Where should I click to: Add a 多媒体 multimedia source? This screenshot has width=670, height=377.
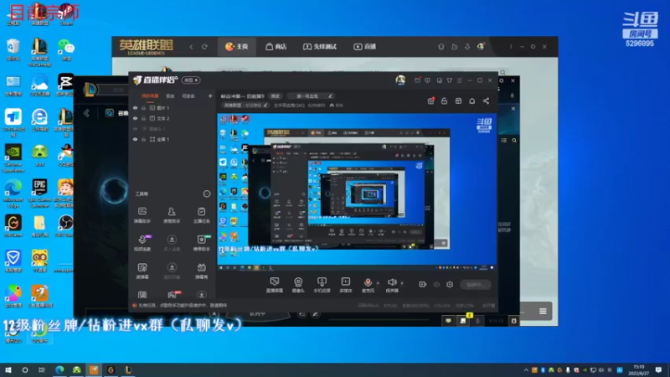[x=346, y=285]
